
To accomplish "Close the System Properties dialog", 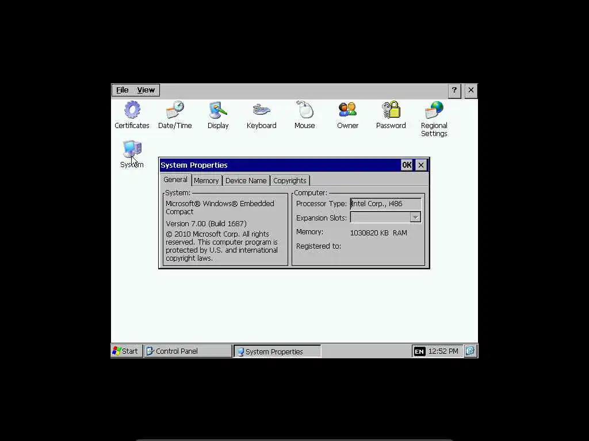I will pos(421,165).
